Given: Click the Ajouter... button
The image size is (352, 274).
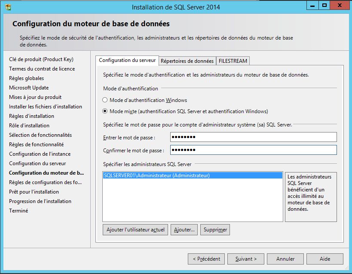Looking at the screenshot, I should 184,230.
